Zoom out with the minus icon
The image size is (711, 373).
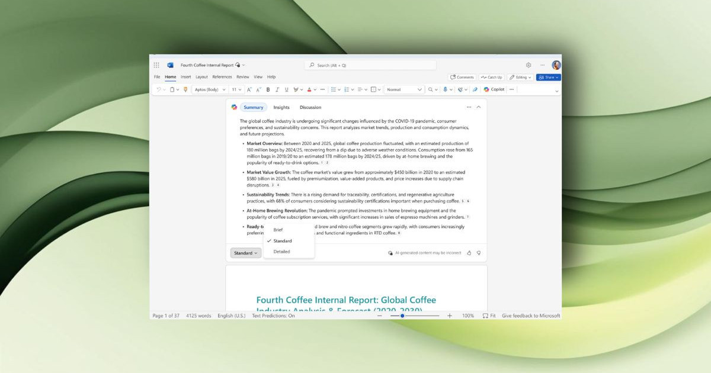point(380,316)
